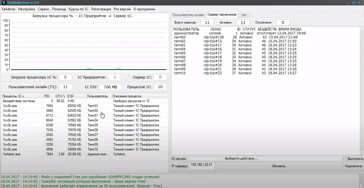Image resolution: width=364 pixels, height=188 pixels.
Task: Open the Pro версия menu
Action: coord(122,9)
